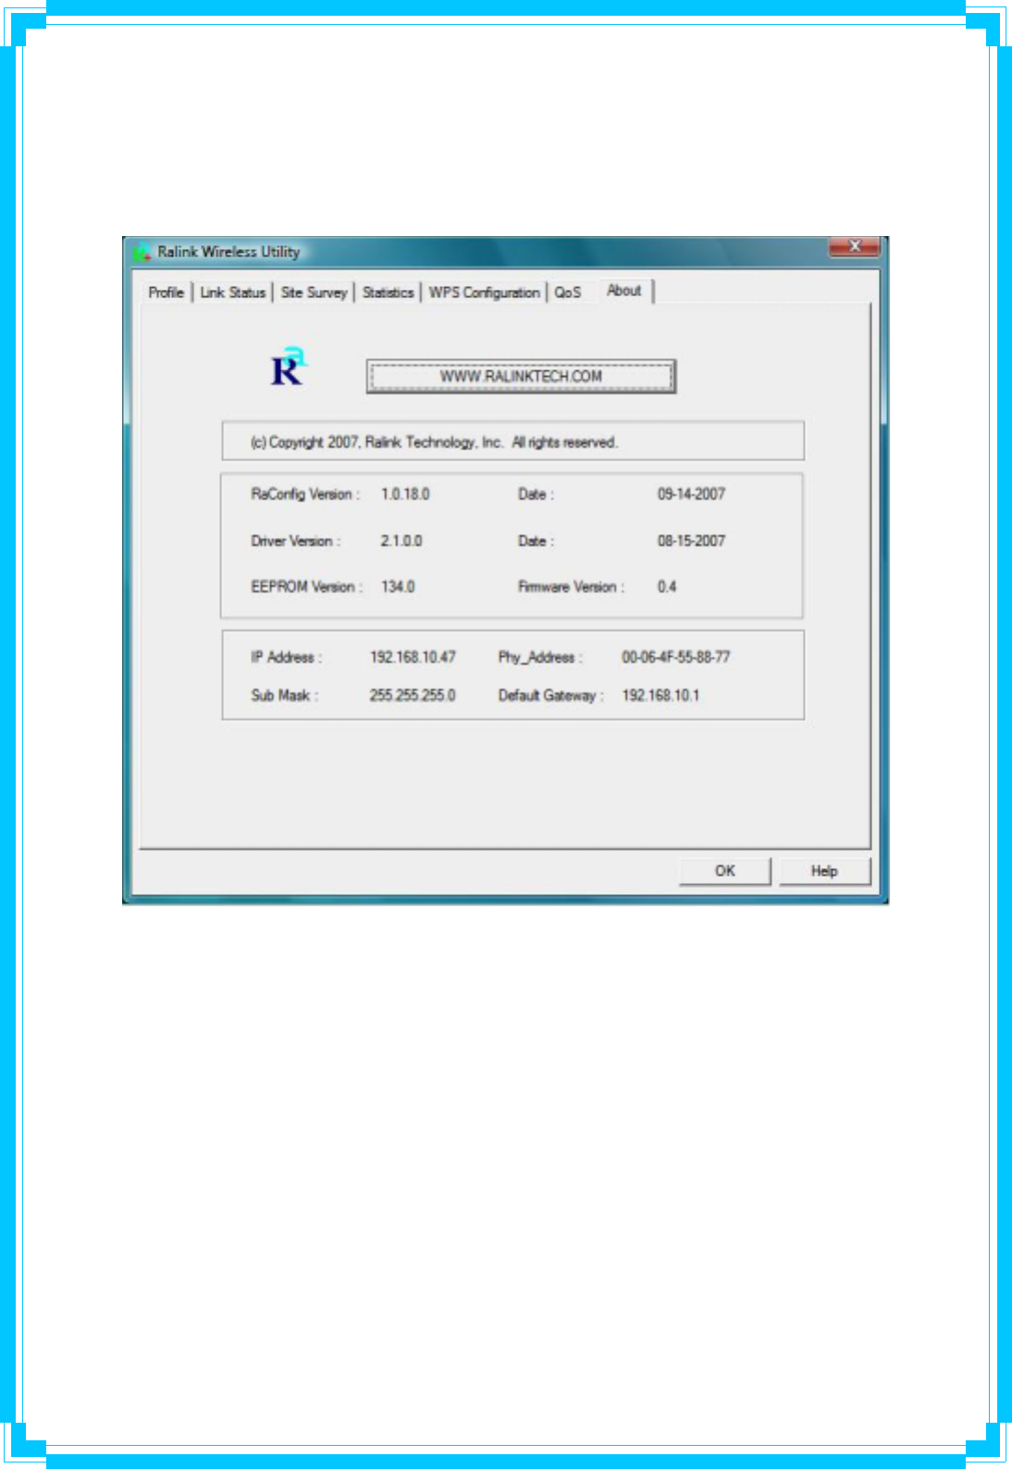Screen dimensions: 1012x1469
Task: Click the 'Sub Mask :' label
Action: click(284, 695)
